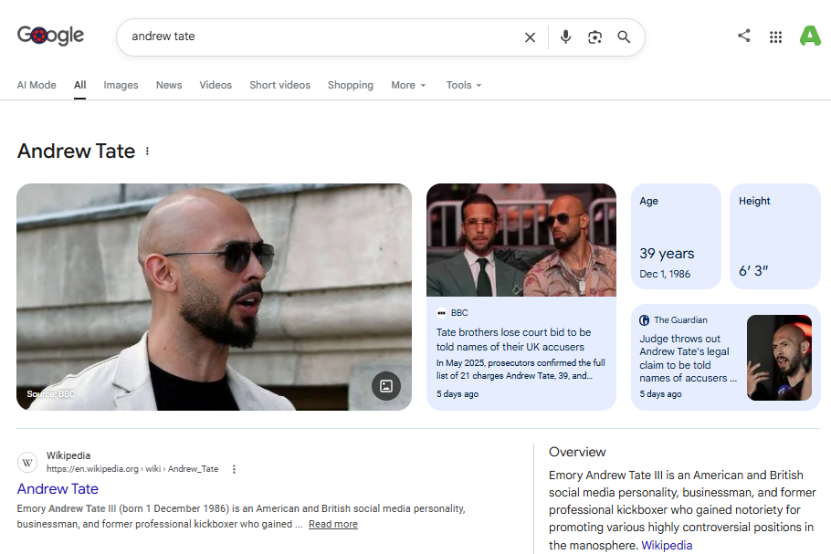
Task: Open the BBC news card image
Action: click(521, 240)
